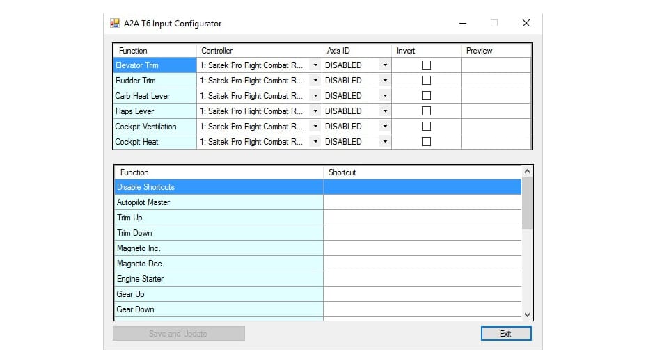This screenshot has height=363, width=646.
Task: Close the Input Configurator window
Action: (526, 23)
